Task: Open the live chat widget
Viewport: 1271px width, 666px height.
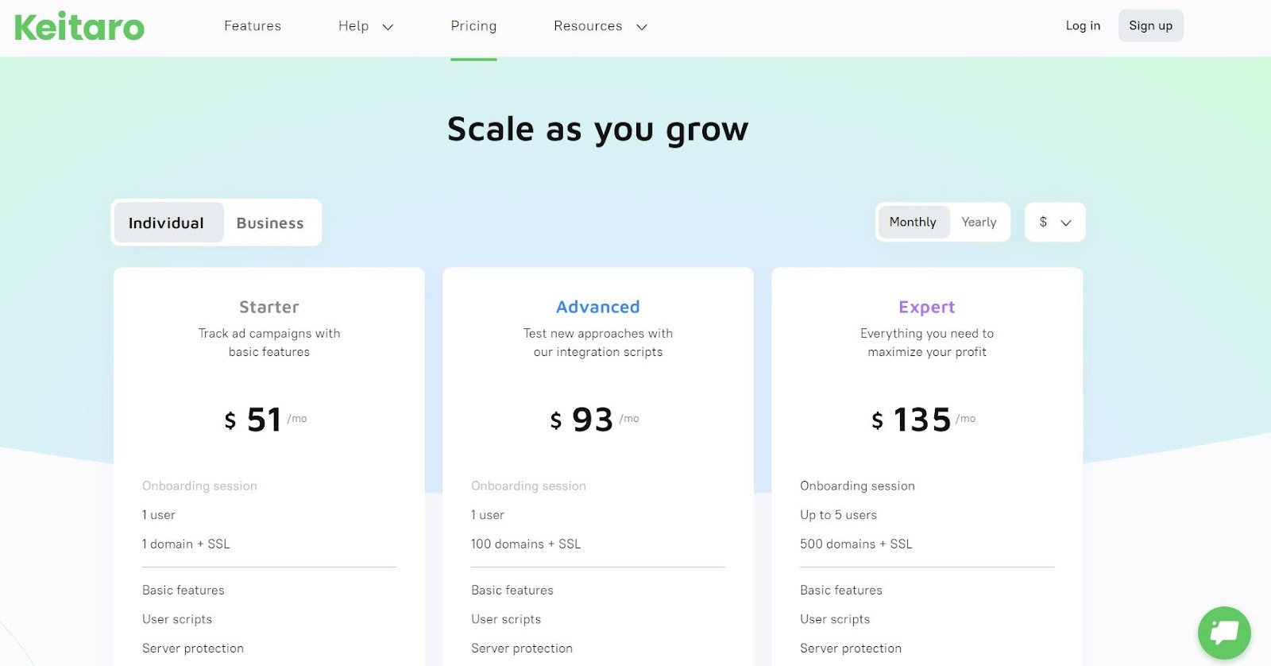Action: (1224, 633)
